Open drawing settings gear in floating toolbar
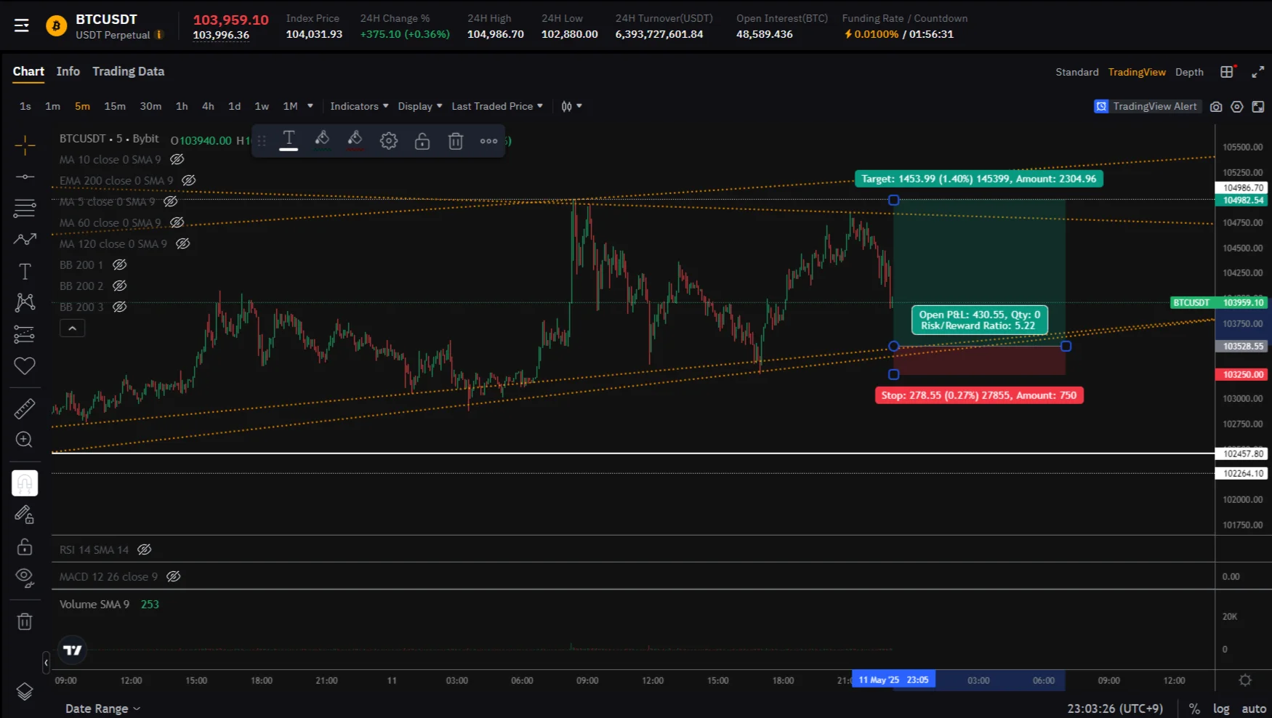The width and height of the screenshot is (1272, 718). pos(389,141)
